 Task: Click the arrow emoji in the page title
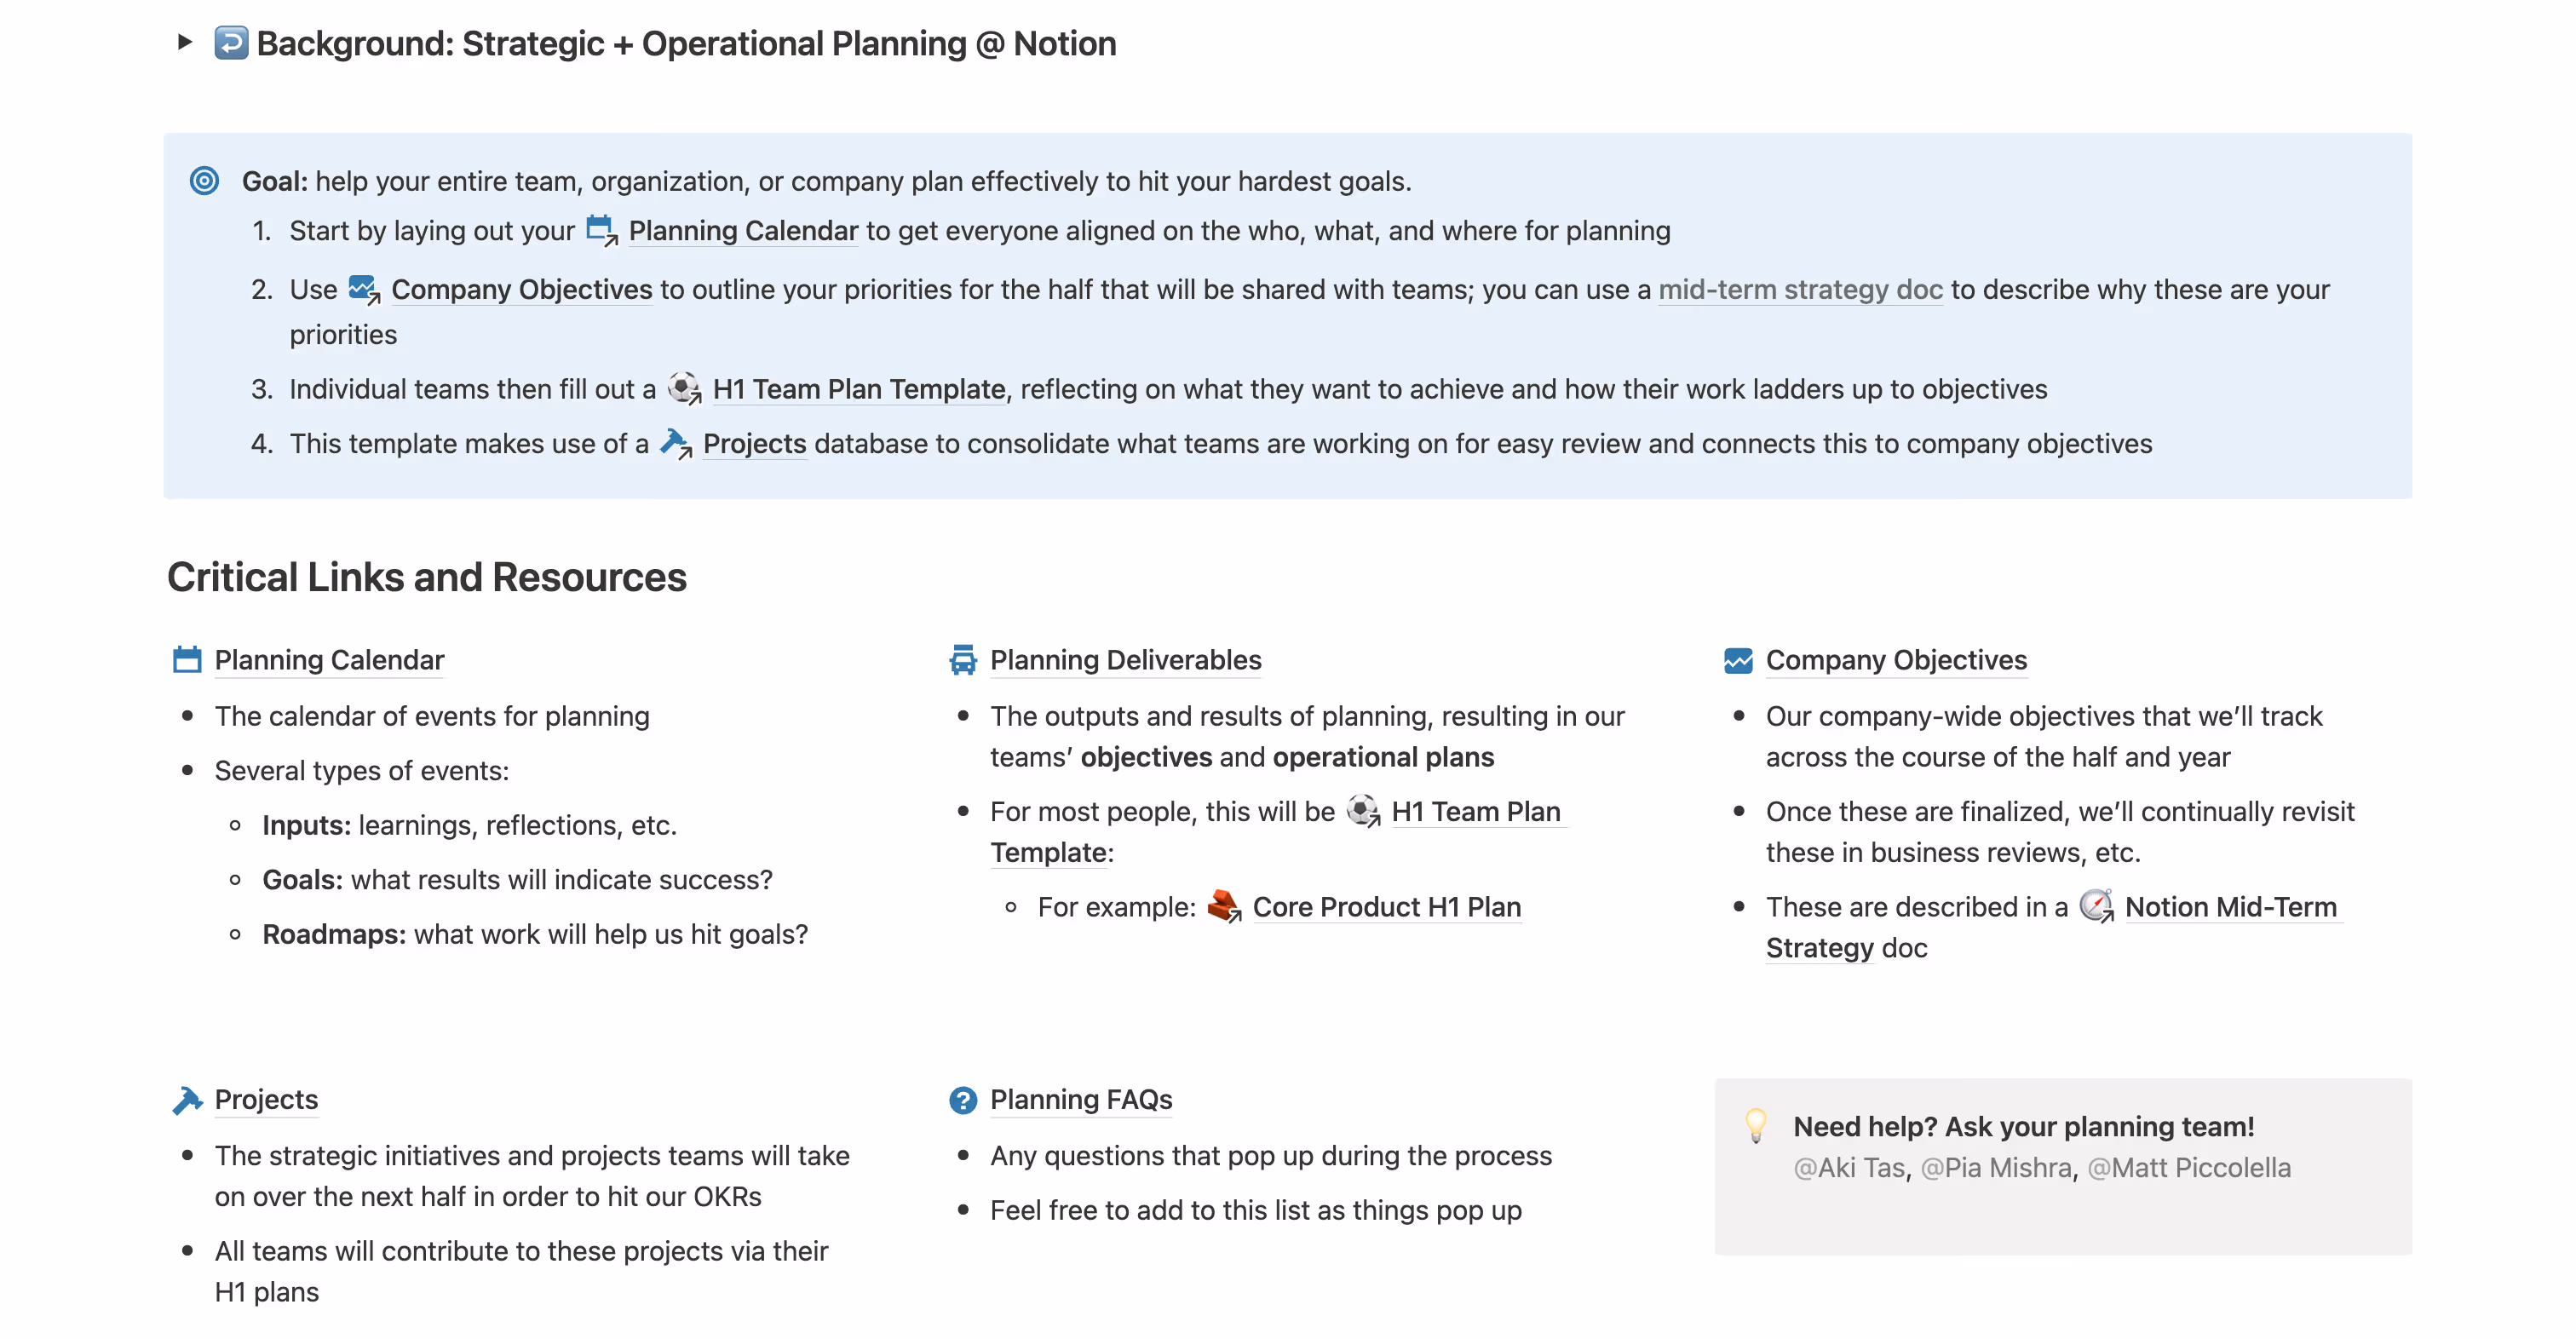pos(232,43)
